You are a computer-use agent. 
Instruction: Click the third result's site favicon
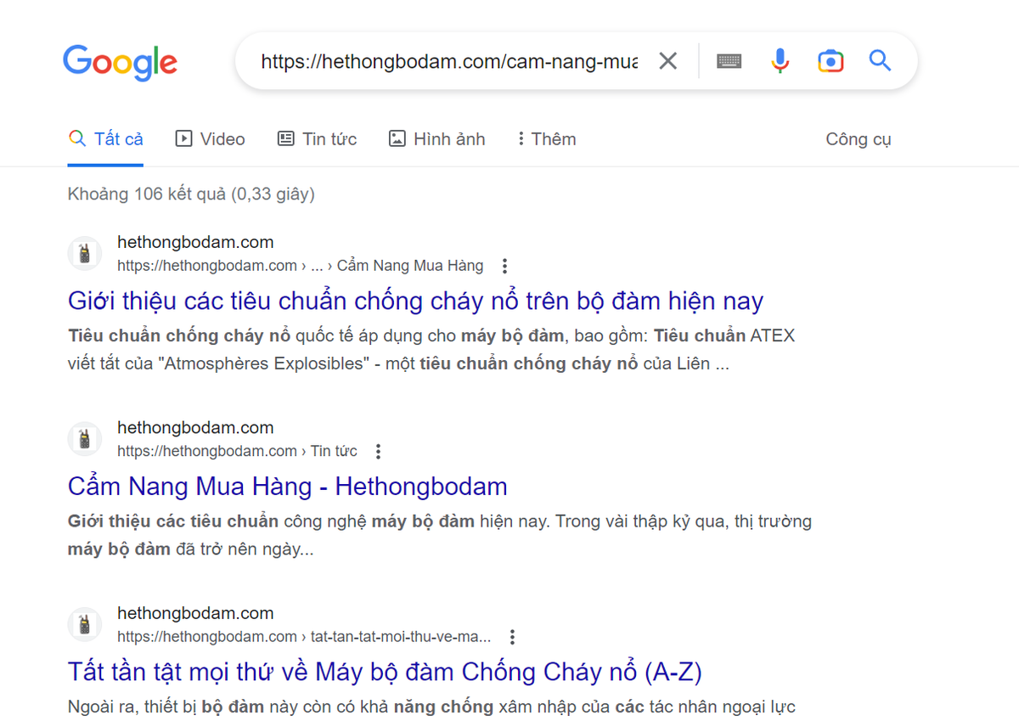tap(84, 625)
